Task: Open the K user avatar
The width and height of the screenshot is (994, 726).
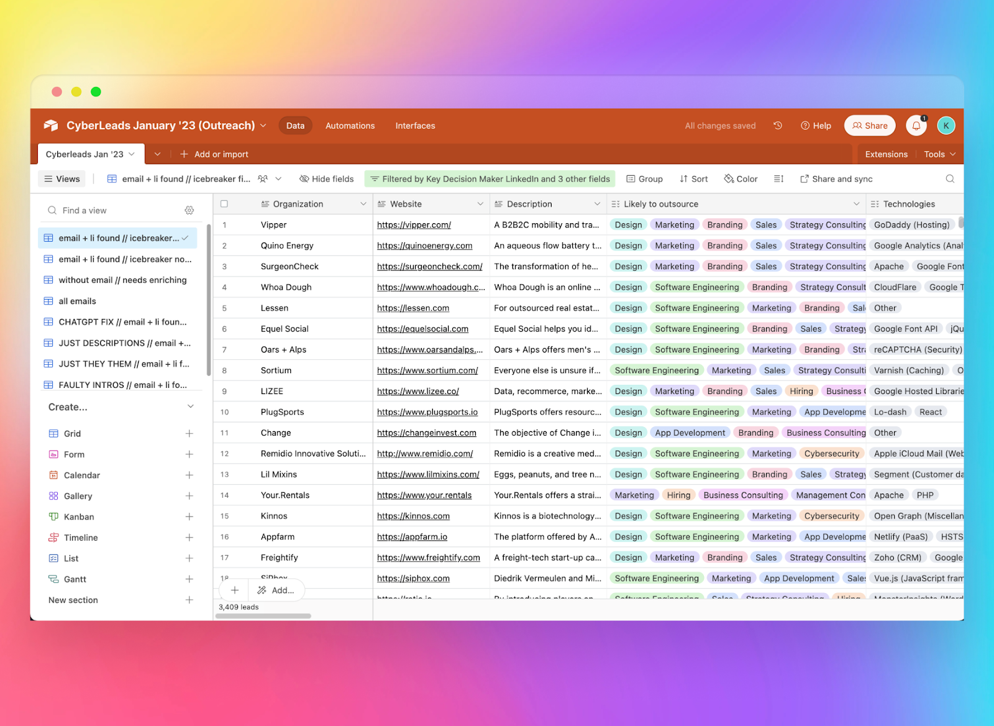Action: [946, 126]
